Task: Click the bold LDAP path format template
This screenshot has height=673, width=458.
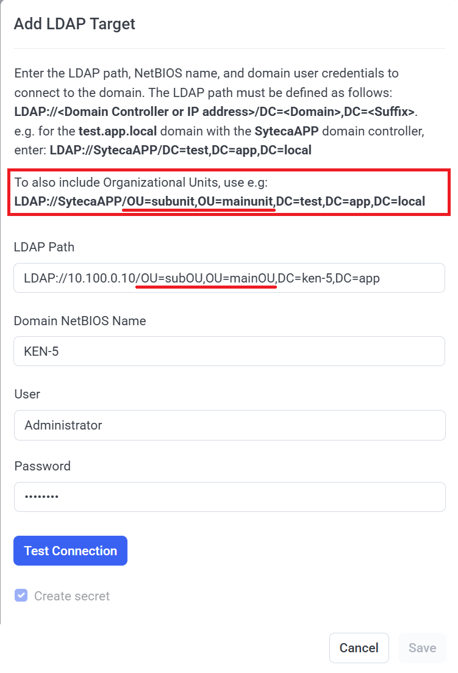Action: [214, 112]
